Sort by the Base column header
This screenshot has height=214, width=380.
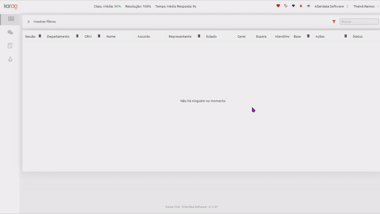(x=297, y=37)
